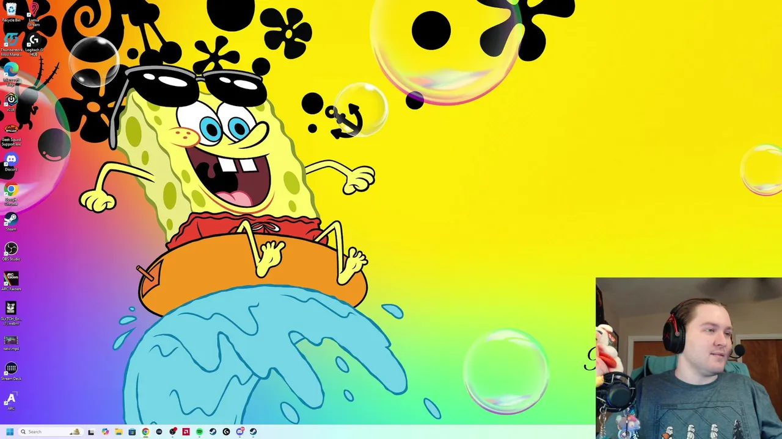Launch Logitech G HUB from the desktop
This screenshot has width=782, height=439.
pos(34,45)
